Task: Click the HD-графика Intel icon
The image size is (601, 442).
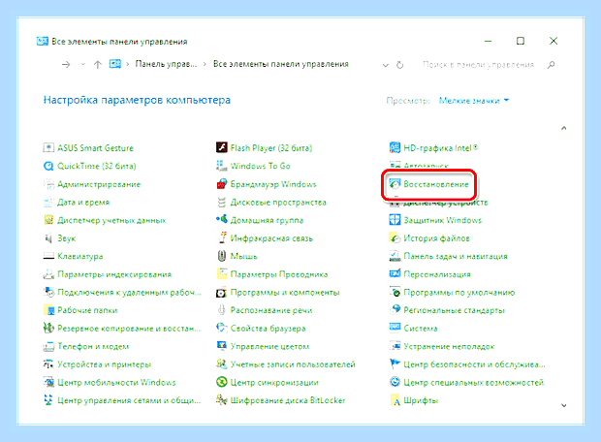Action: coord(395,147)
